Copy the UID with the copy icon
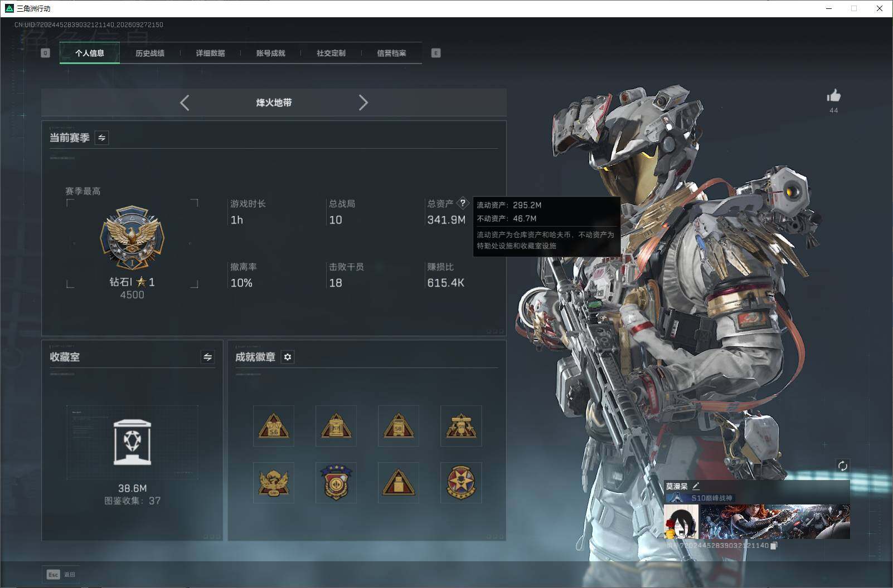893x588 pixels. tap(774, 546)
